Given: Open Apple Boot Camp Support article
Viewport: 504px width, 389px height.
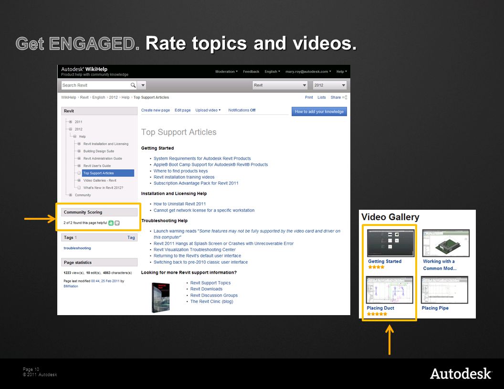Looking at the screenshot, I should pyautogui.click(x=210, y=164).
